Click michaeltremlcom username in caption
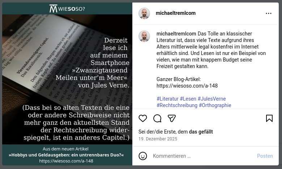The image size is (282, 169). click(x=176, y=34)
